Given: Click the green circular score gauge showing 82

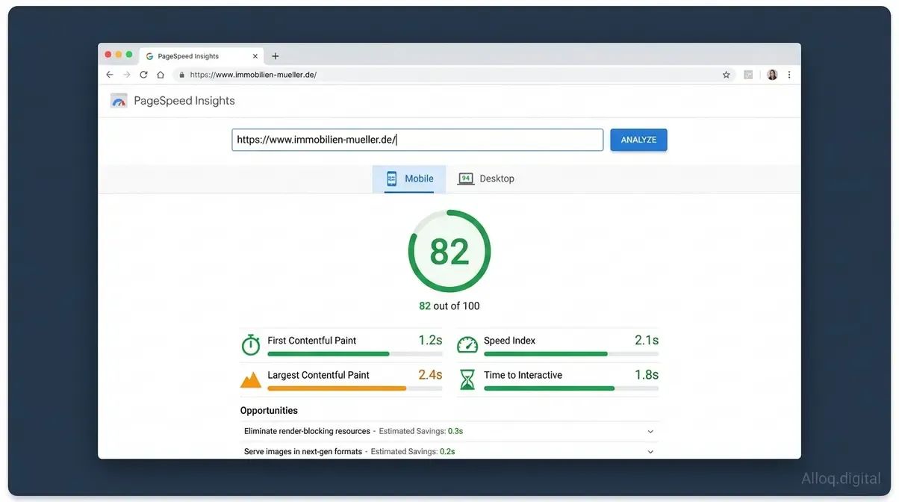Looking at the screenshot, I should (x=449, y=252).
